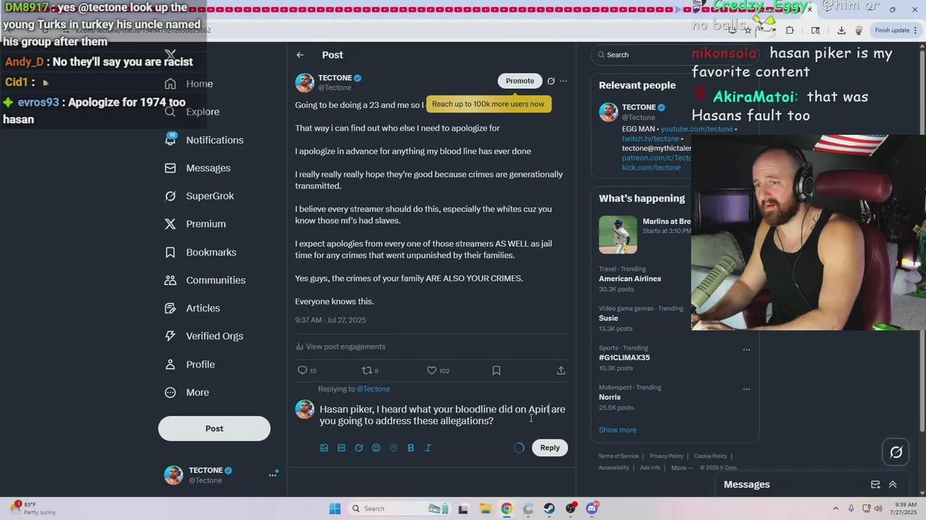Click the floating Grok button
Screen dimensions: 926x520
tap(896, 452)
